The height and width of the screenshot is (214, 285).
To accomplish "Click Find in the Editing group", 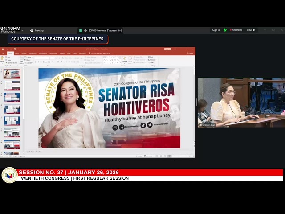I will pos(151,57).
